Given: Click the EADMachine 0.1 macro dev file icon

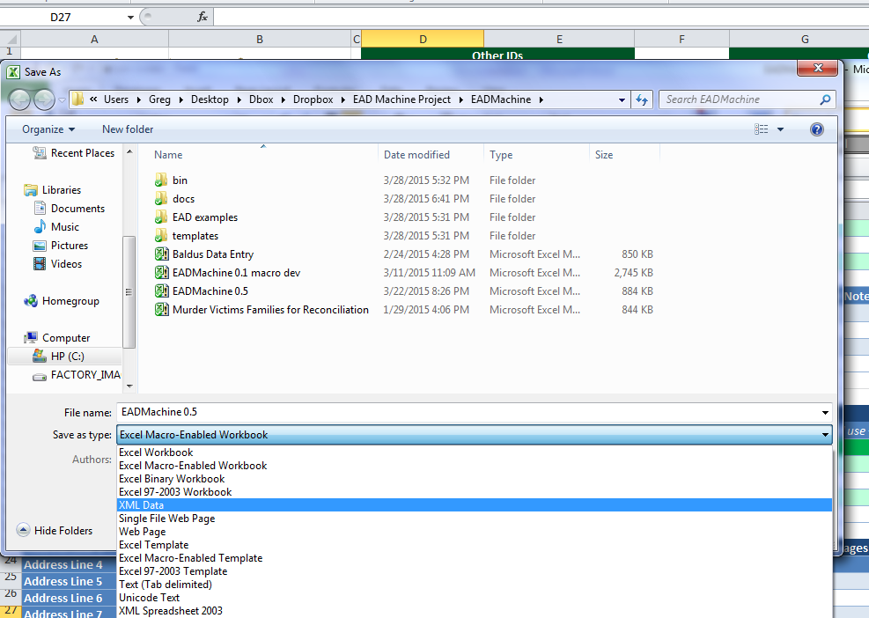Looking at the screenshot, I should pos(161,273).
